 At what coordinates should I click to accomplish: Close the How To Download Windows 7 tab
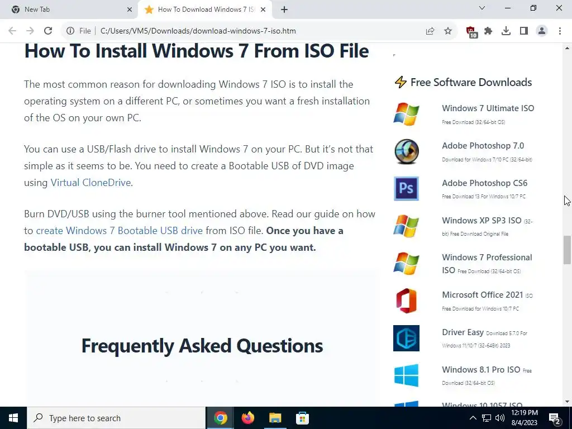click(x=263, y=10)
